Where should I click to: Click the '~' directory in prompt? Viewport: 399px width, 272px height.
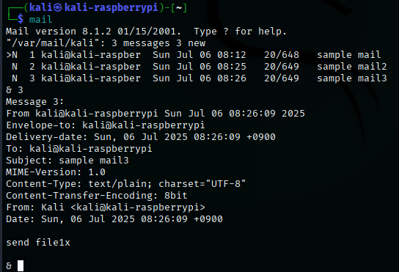click(x=179, y=8)
